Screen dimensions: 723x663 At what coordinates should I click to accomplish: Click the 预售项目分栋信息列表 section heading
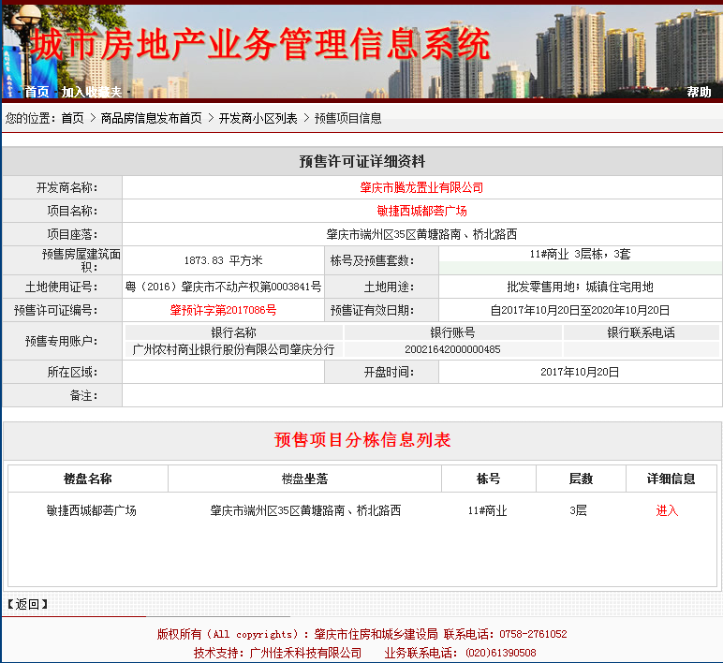(x=361, y=440)
